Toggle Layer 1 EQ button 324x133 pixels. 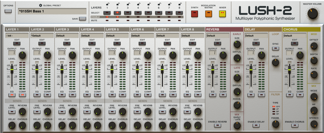click(x=12, y=95)
